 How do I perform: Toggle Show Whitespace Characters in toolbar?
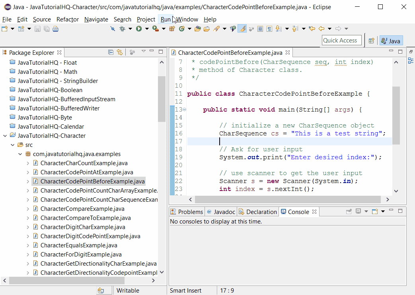pyautogui.click(x=269, y=28)
